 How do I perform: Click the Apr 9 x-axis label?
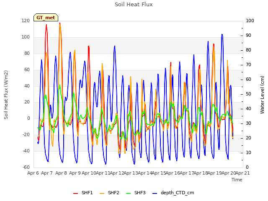(75, 173)
